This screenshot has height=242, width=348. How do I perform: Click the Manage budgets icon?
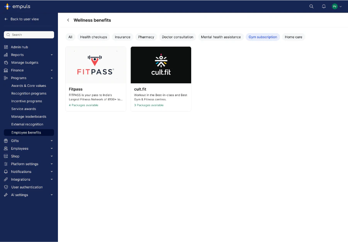point(6,63)
